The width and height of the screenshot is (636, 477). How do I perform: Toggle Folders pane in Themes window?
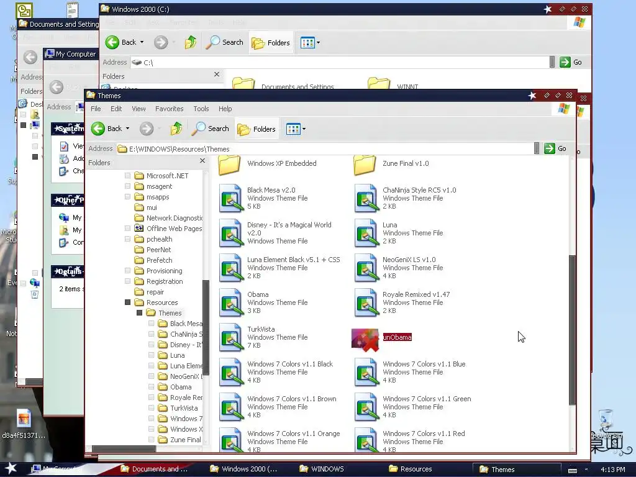coord(257,129)
